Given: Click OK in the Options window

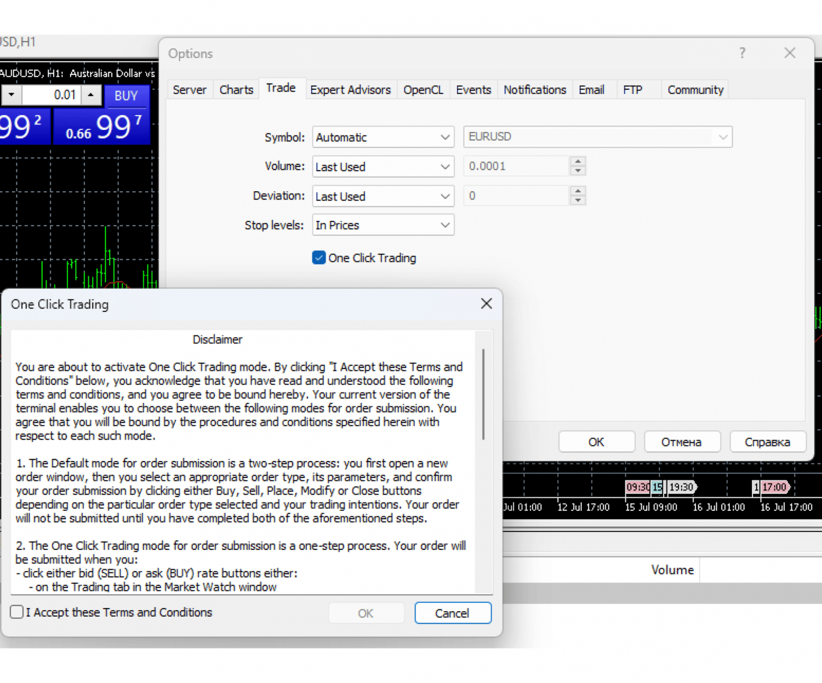Looking at the screenshot, I should [x=596, y=442].
